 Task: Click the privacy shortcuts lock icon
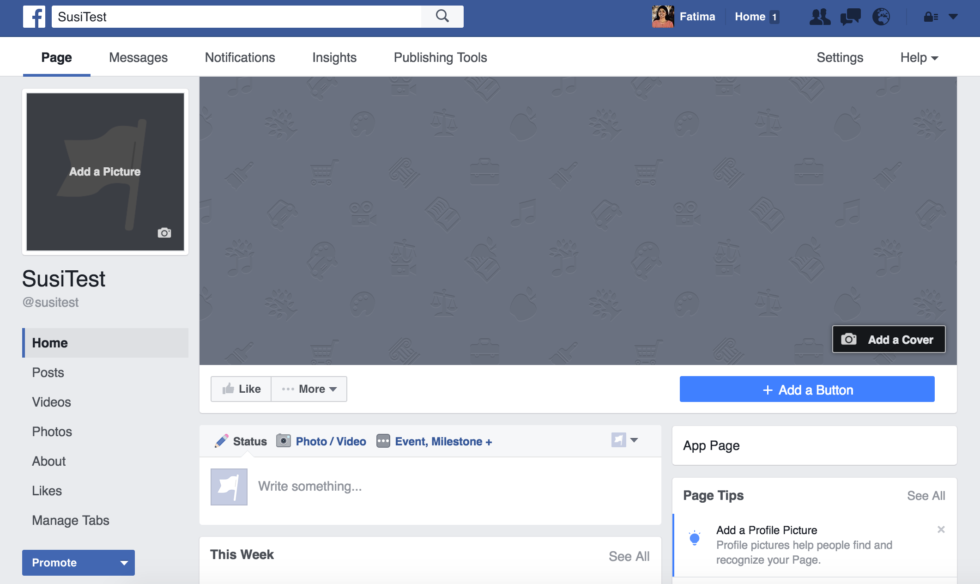(930, 17)
